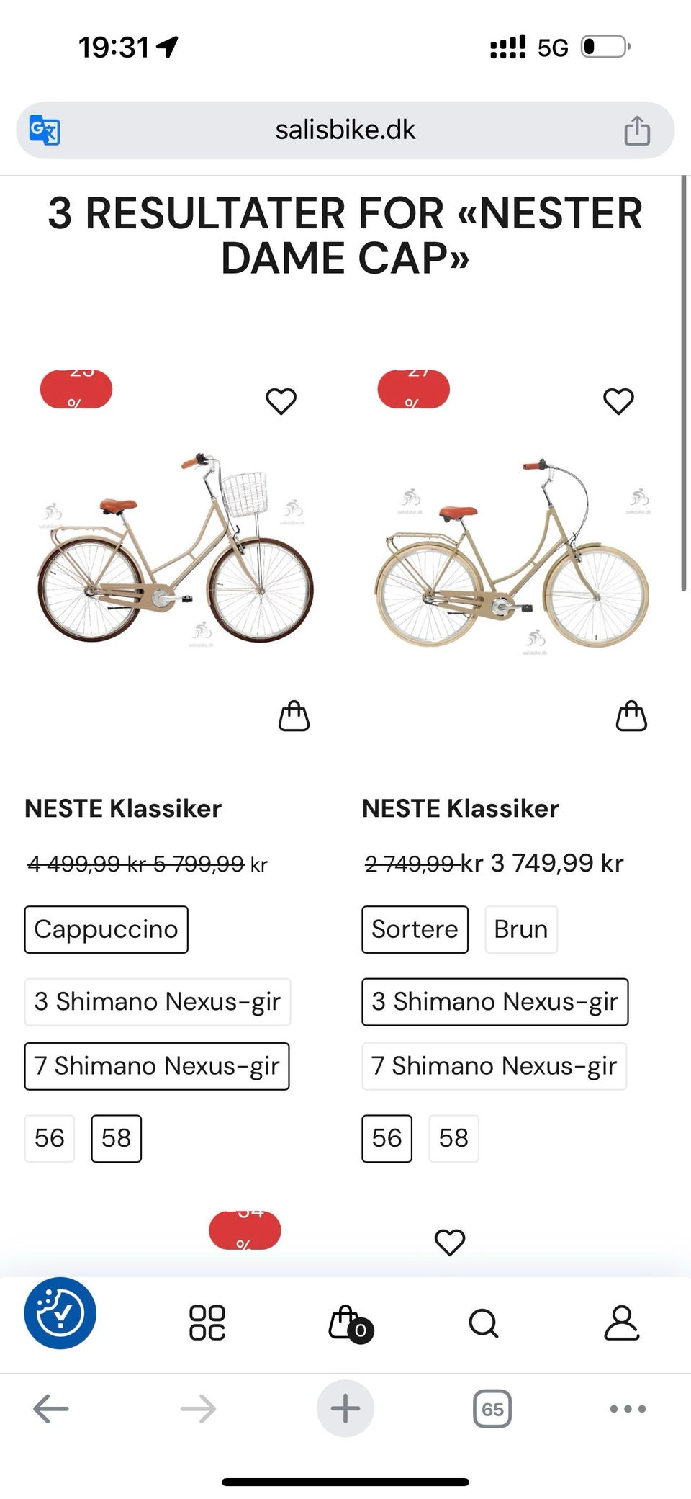Add second bike to shopping bag

631,716
